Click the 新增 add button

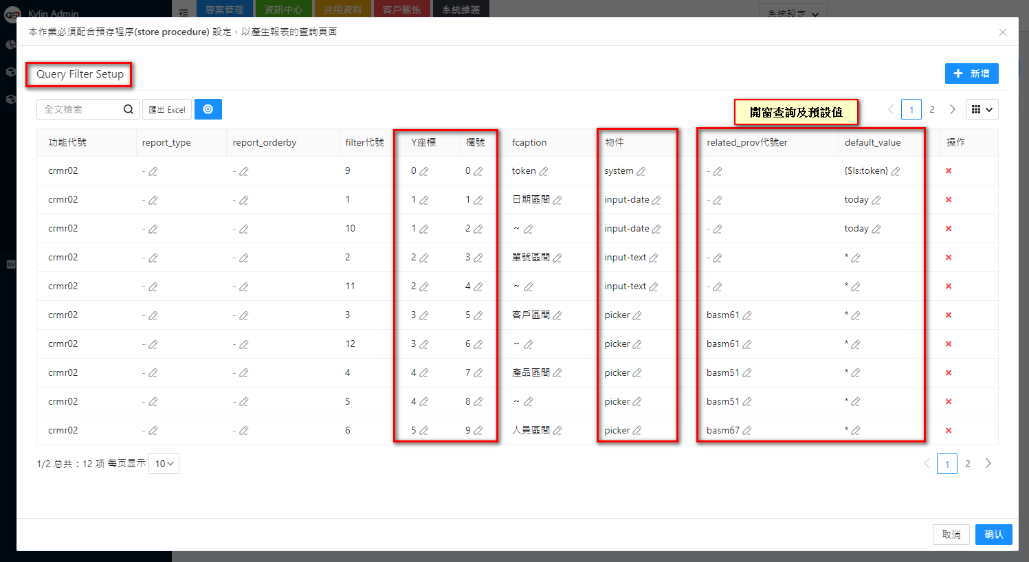pyautogui.click(x=971, y=74)
